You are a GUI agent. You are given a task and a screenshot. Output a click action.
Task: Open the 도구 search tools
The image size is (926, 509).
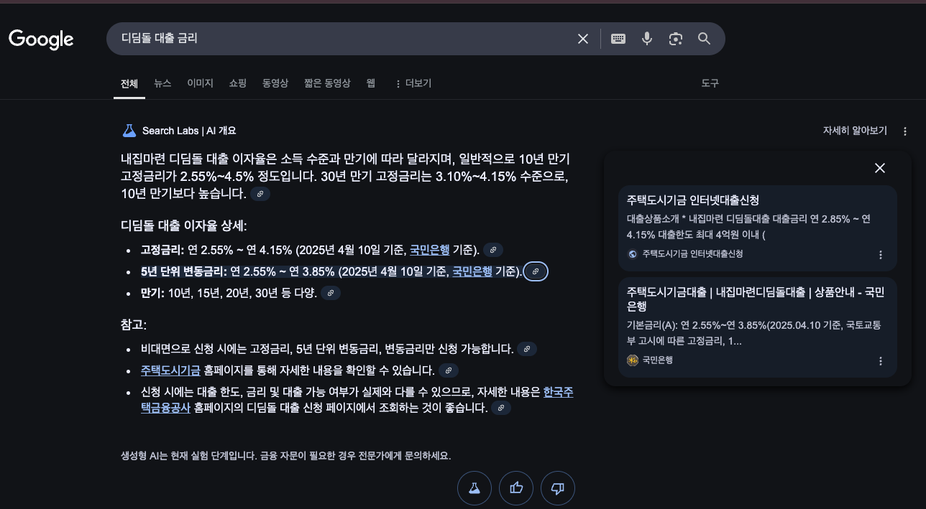tap(710, 83)
